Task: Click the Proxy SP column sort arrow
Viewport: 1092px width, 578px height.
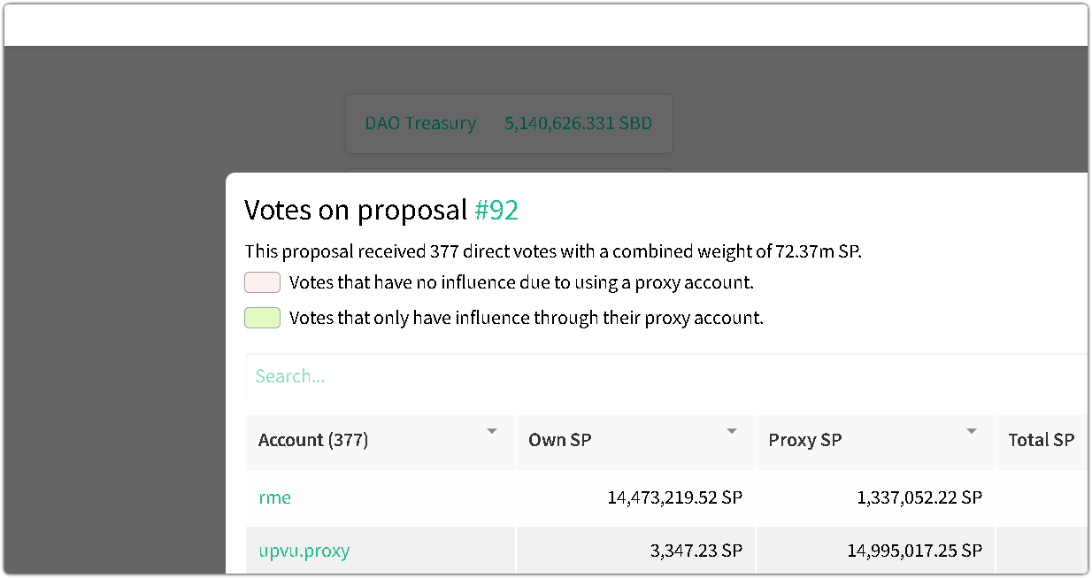Action: click(972, 431)
